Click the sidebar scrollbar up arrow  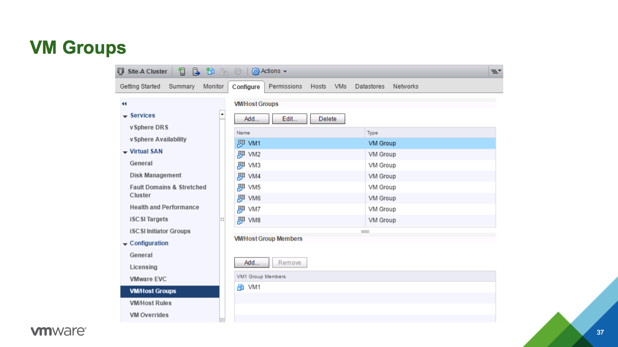point(222,115)
